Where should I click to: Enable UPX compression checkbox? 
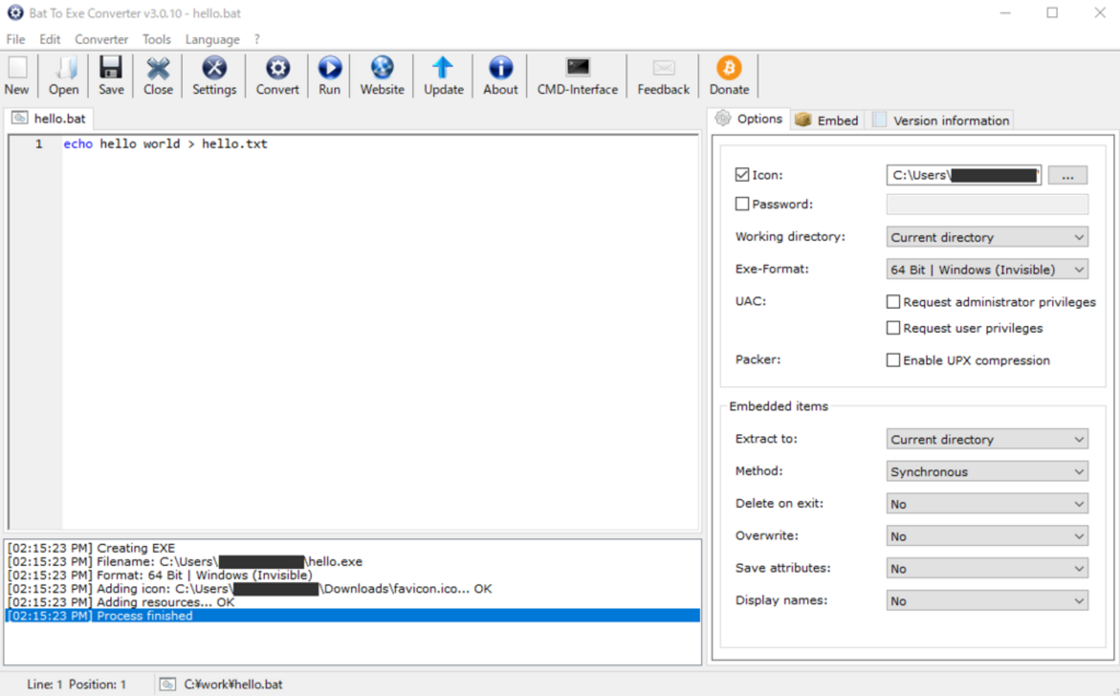[x=893, y=361]
